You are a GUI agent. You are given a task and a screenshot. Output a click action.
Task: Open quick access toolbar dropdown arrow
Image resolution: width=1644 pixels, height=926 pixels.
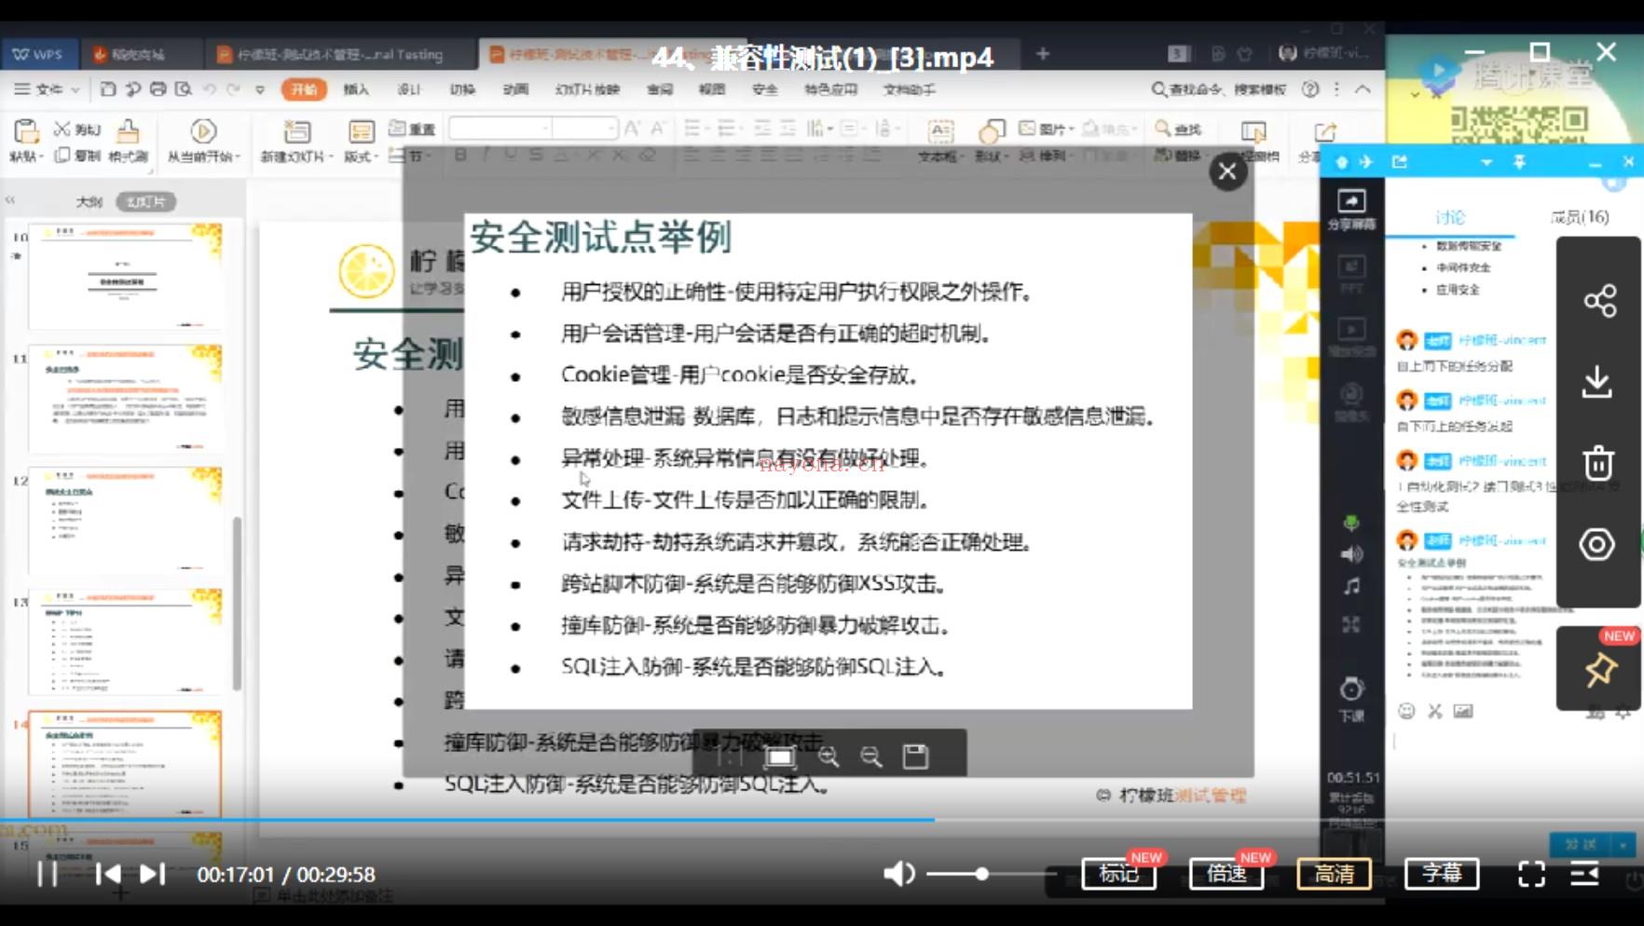[260, 89]
